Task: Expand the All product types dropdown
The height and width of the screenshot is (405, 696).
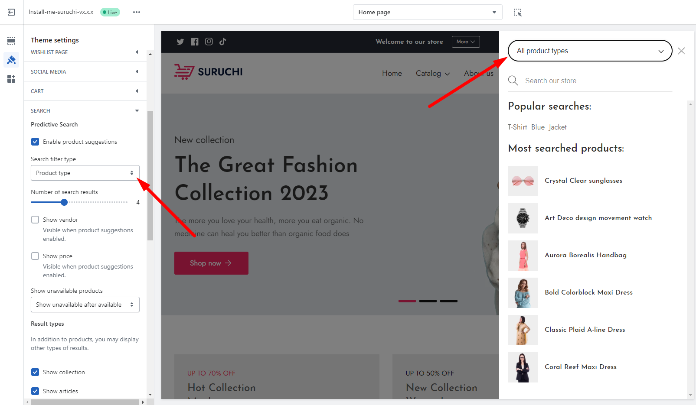Action: [x=589, y=51]
